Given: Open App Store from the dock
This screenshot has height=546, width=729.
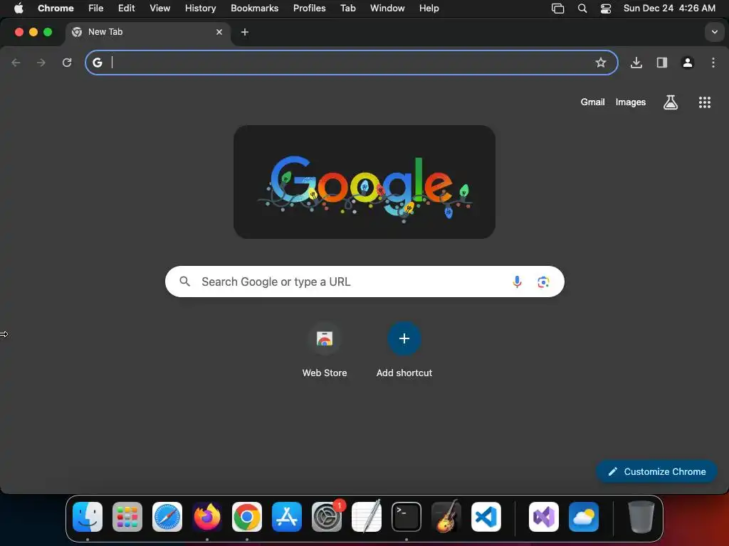Looking at the screenshot, I should [x=287, y=517].
